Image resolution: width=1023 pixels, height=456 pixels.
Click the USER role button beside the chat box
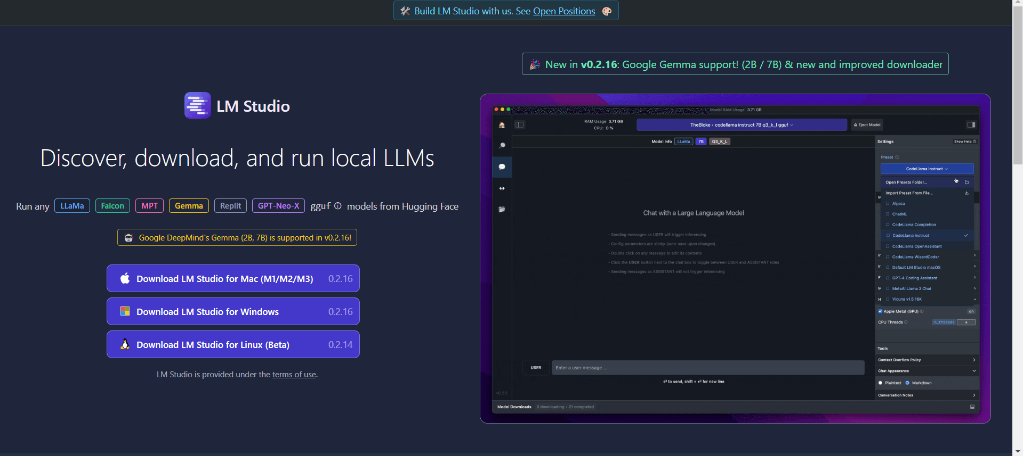536,368
